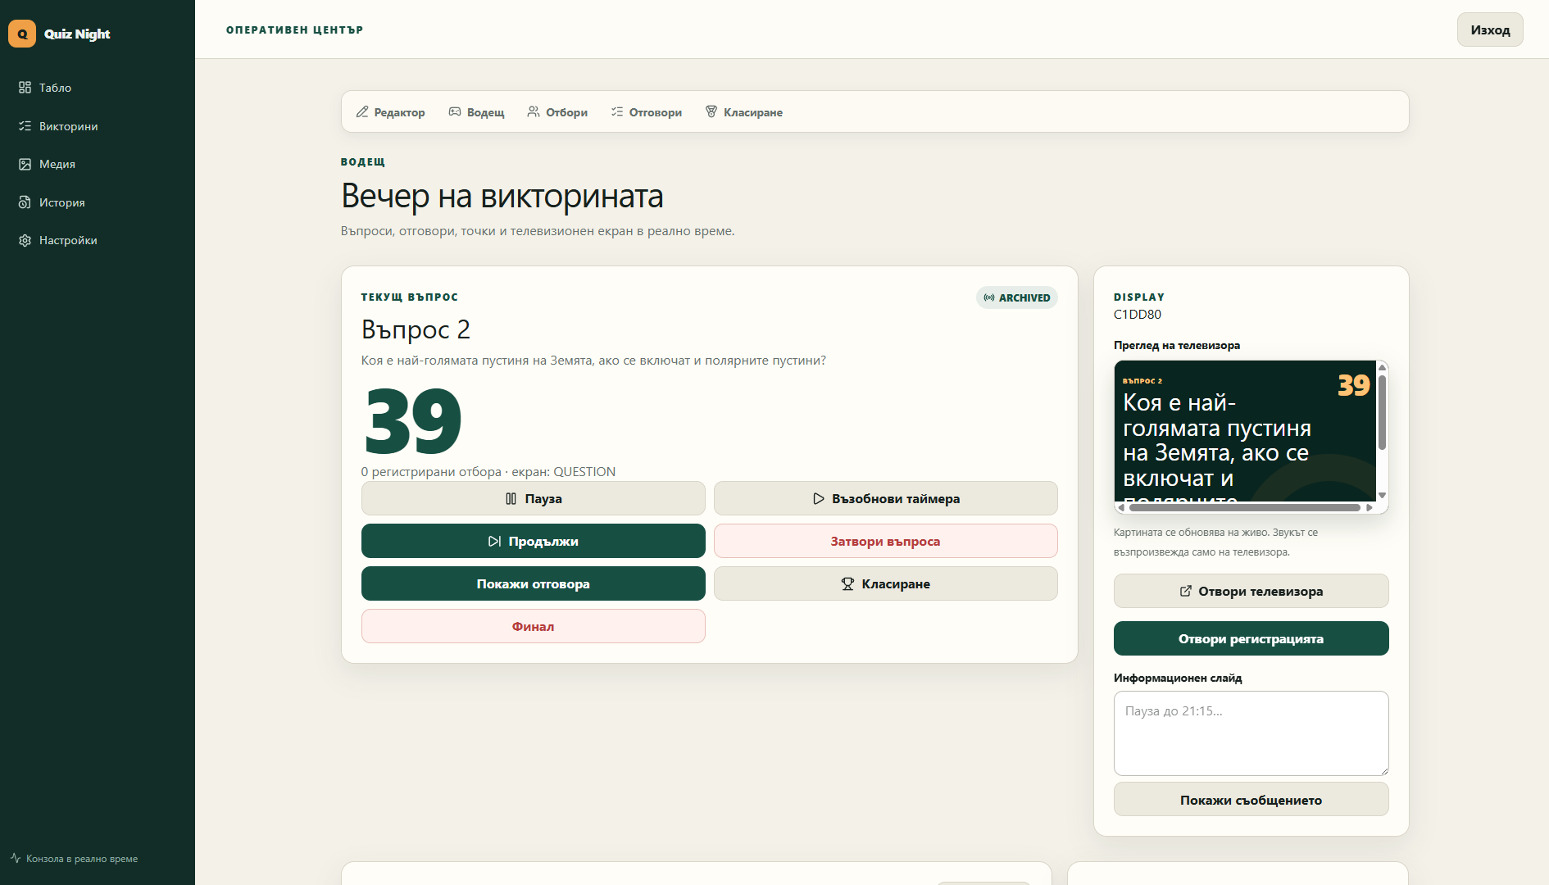
Task: Focus the Информационен слайд text area
Action: point(1251,733)
